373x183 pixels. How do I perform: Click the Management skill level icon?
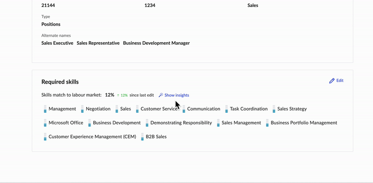point(45,109)
